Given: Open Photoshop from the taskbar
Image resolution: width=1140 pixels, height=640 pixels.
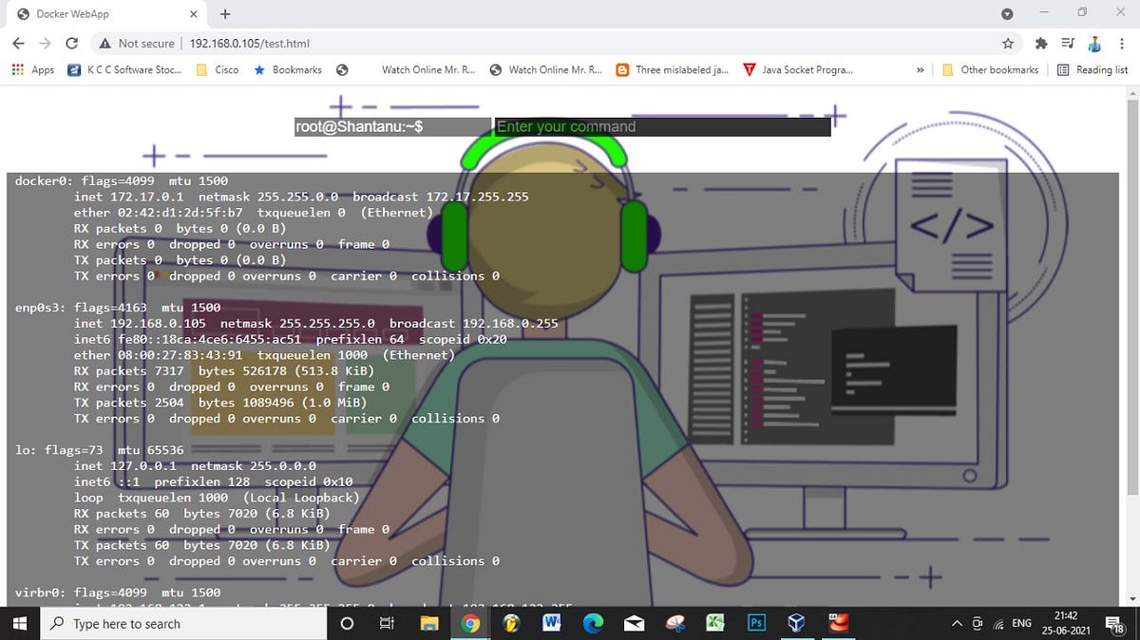Looking at the screenshot, I should [x=756, y=623].
